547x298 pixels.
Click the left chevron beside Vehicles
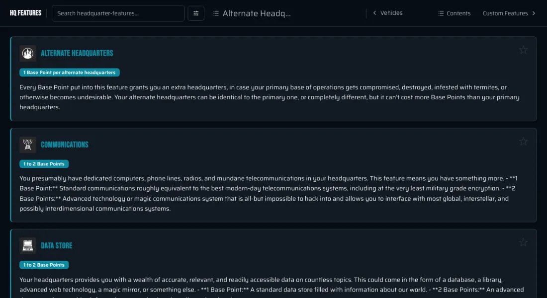(x=374, y=13)
